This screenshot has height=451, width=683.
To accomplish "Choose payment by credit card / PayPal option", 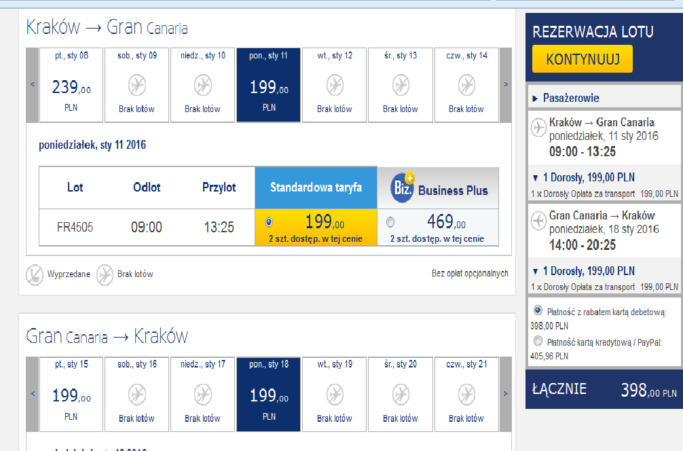I will click(538, 341).
